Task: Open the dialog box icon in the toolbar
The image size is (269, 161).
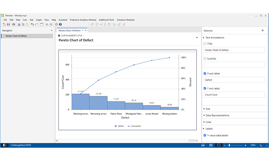Action: point(42,24)
